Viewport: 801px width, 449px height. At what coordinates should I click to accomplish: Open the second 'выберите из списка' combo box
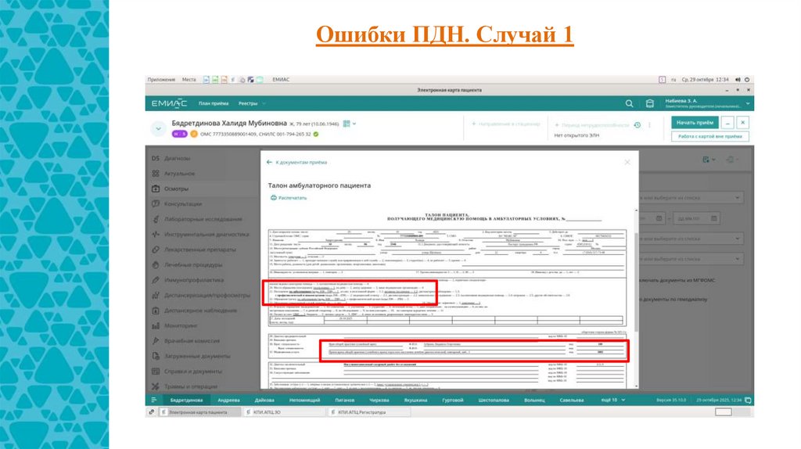[691, 239]
